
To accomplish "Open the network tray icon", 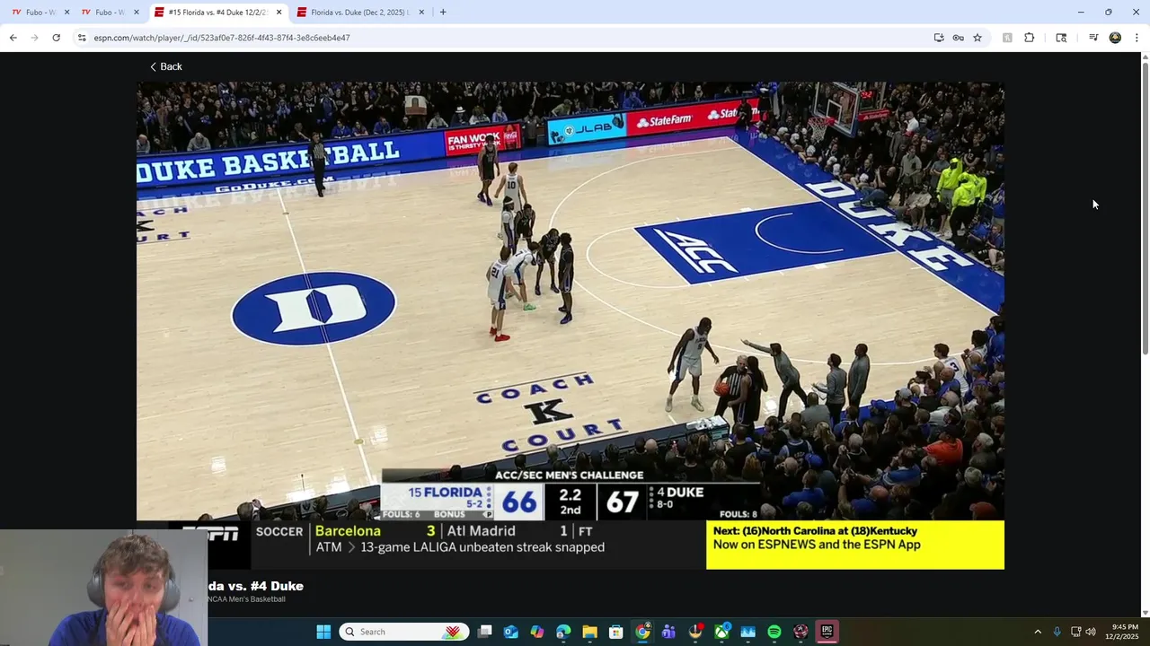I will [1075, 632].
